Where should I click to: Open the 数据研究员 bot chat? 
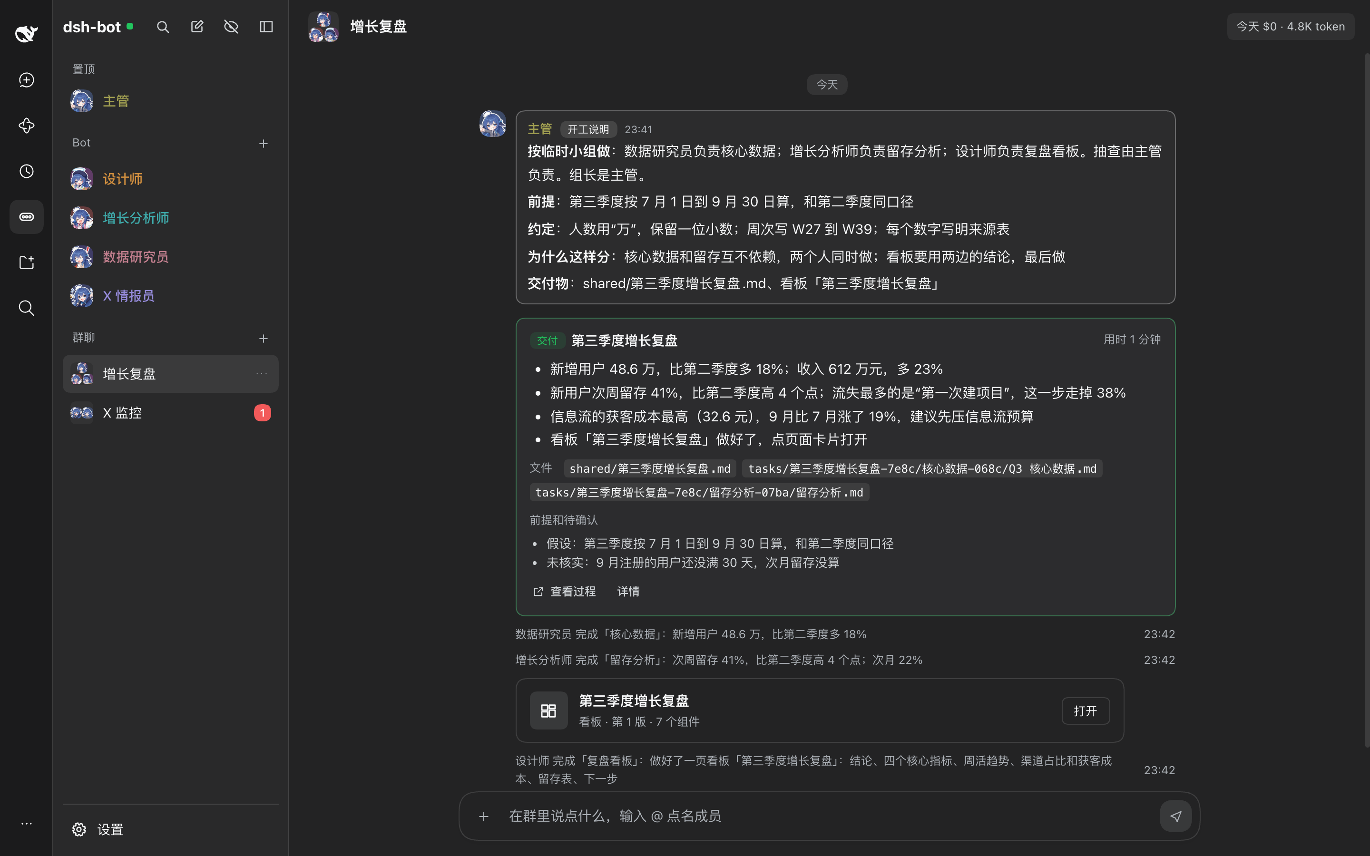pyautogui.click(x=170, y=257)
